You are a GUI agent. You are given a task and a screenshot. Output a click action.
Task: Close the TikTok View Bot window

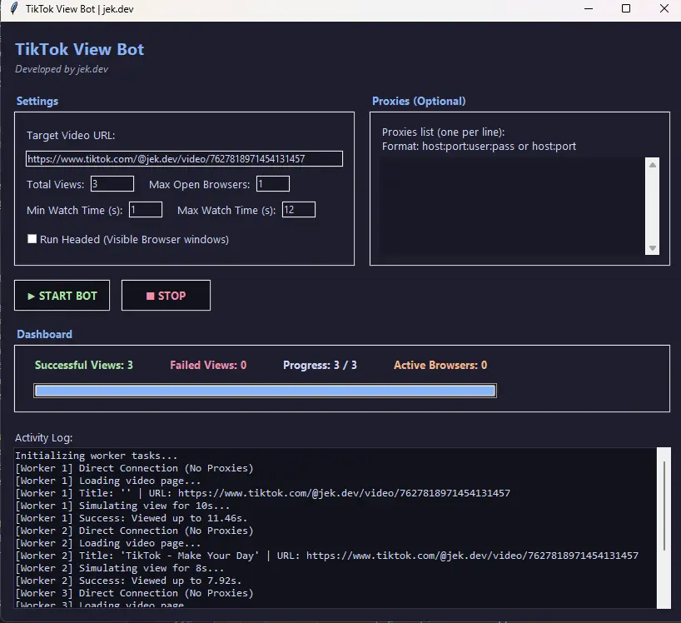click(664, 8)
